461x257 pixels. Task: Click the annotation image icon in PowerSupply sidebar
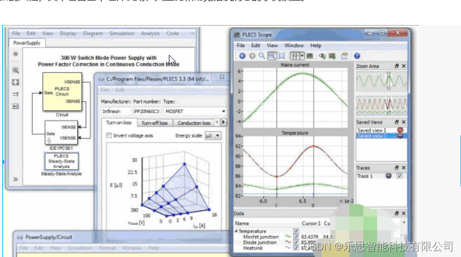click(x=16, y=106)
